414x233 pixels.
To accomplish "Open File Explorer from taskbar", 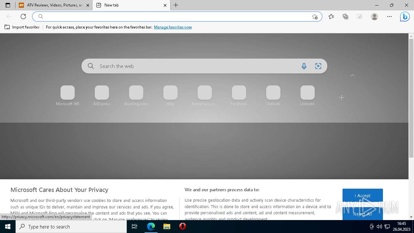I will click(167, 227).
